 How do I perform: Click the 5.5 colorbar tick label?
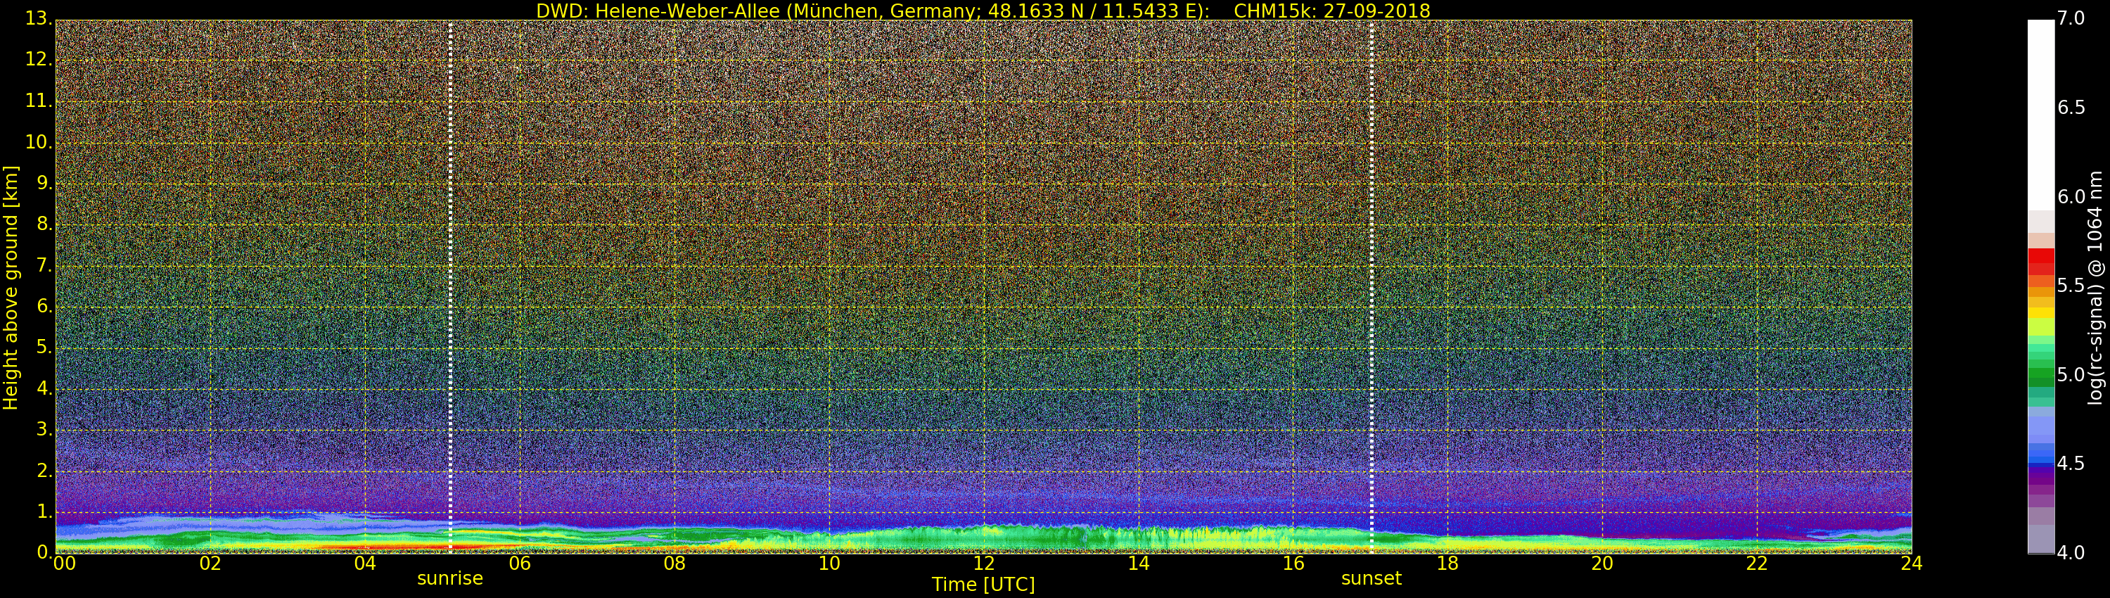(2071, 286)
